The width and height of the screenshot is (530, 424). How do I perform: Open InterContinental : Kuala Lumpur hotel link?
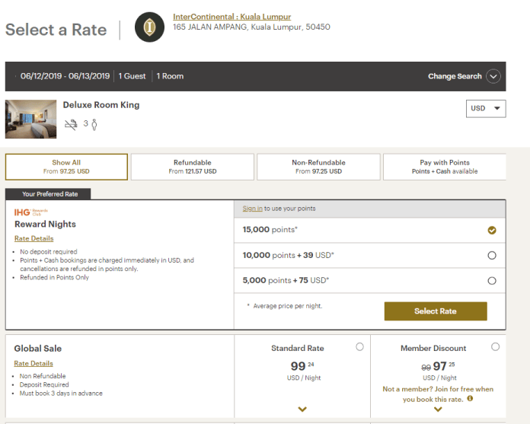[231, 17]
